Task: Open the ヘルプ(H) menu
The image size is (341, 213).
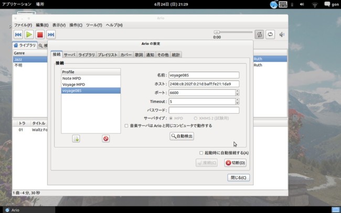Action: click(x=114, y=25)
